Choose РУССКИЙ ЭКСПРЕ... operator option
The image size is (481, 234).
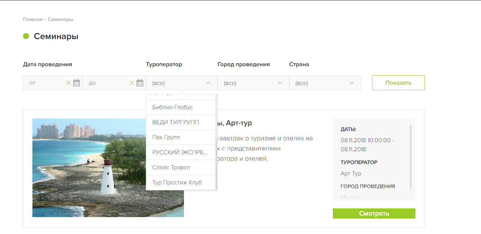pos(181,152)
